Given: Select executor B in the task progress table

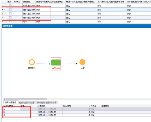Looking at the screenshot, I should 11,112.
